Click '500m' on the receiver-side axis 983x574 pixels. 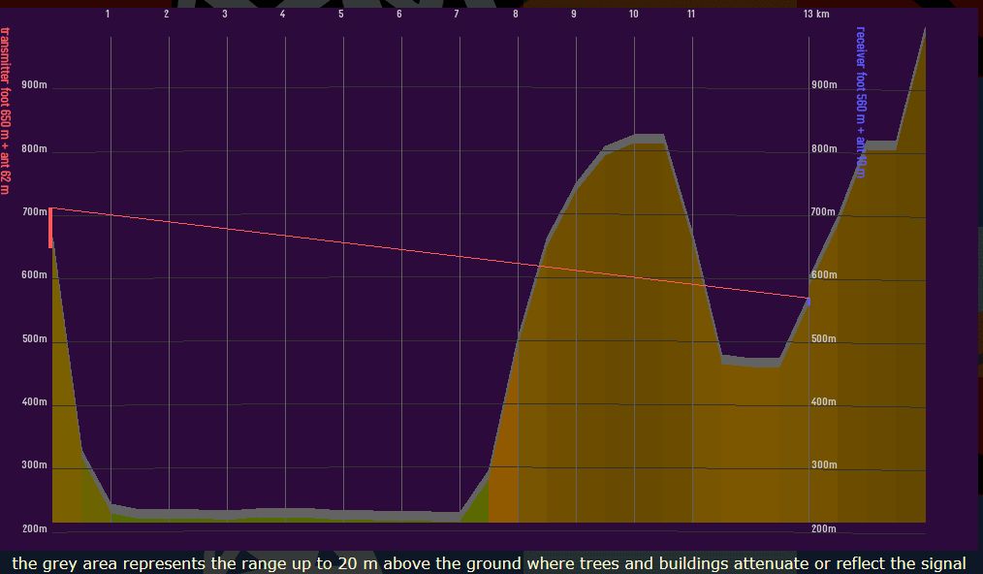tap(824, 338)
